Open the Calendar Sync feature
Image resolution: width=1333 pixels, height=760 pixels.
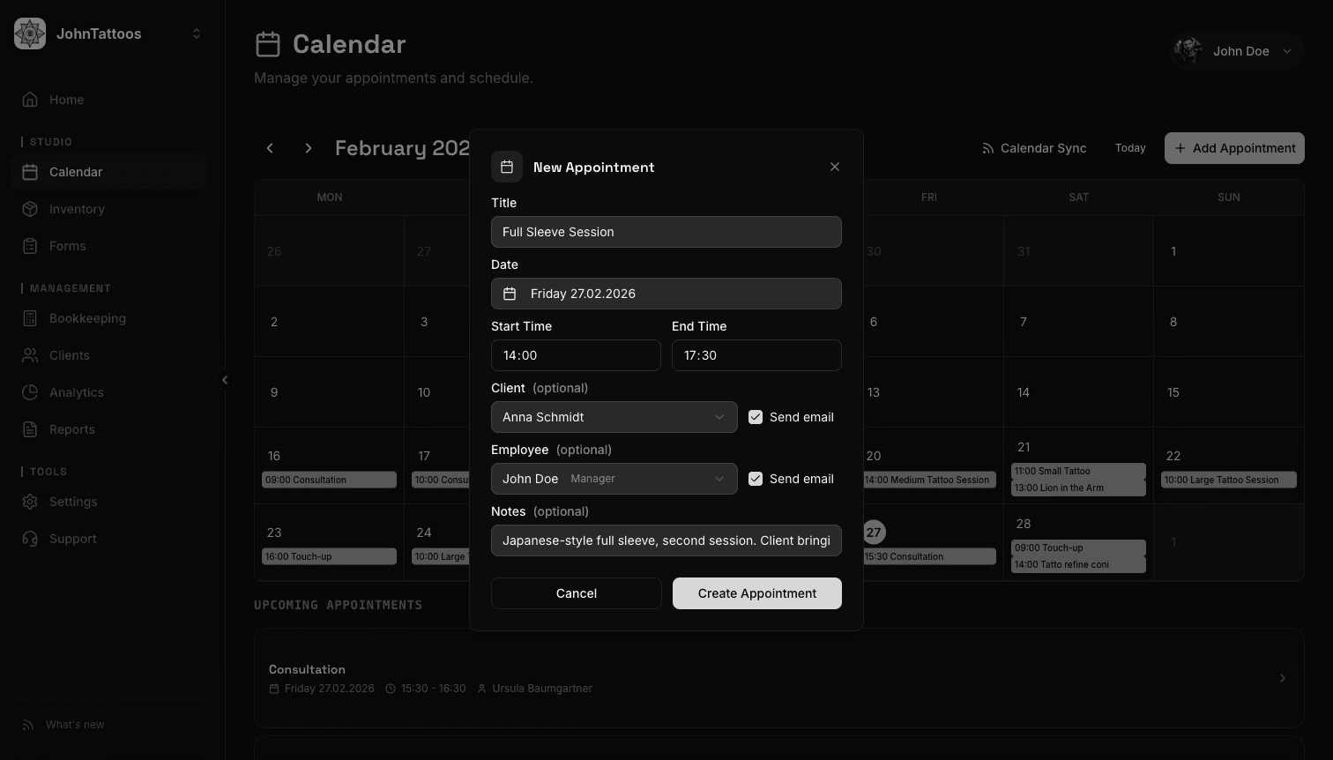pos(1033,147)
